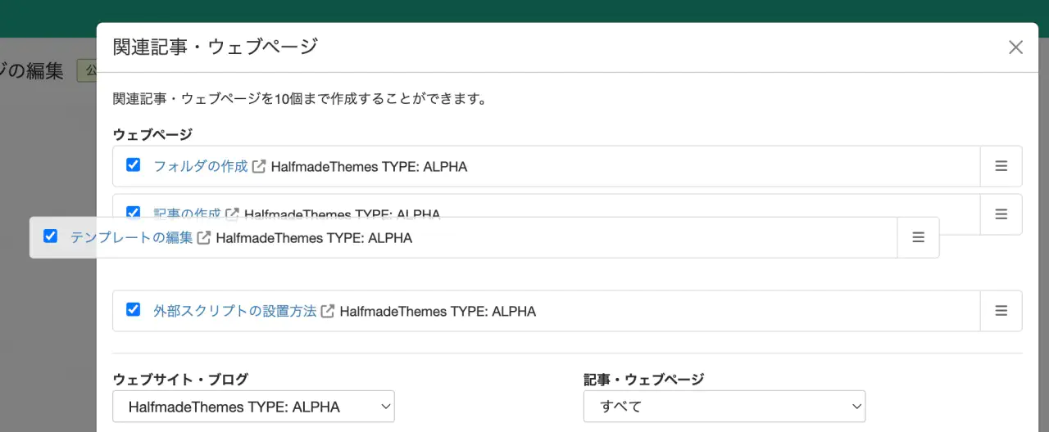Click the external link icon beside フォルダの作成

click(259, 167)
